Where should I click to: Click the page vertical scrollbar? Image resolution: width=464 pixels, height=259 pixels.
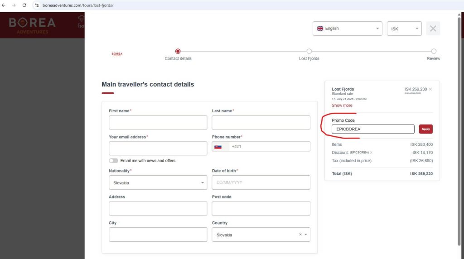tap(459, 130)
